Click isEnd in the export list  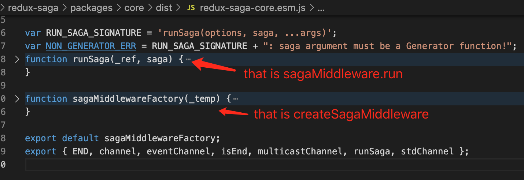click(235, 151)
